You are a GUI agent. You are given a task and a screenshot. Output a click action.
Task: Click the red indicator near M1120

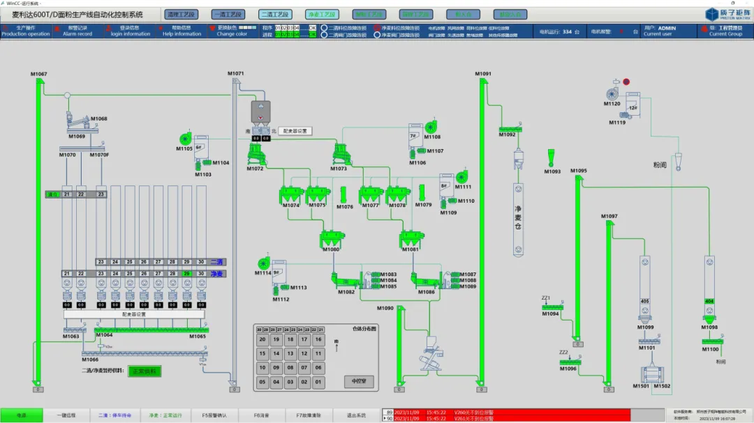[x=626, y=82]
